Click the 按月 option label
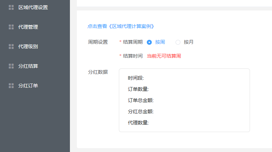The height and width of the screenshot is (152, 272). (188, 42)
